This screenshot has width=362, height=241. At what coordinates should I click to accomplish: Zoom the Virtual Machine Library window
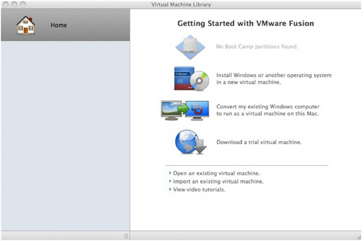tap(23, 4)
